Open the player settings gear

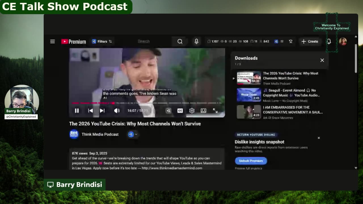click(x=192, y=110)
